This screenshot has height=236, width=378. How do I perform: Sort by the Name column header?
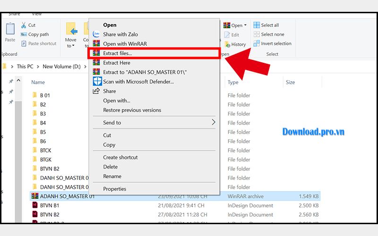pos(38,82)
